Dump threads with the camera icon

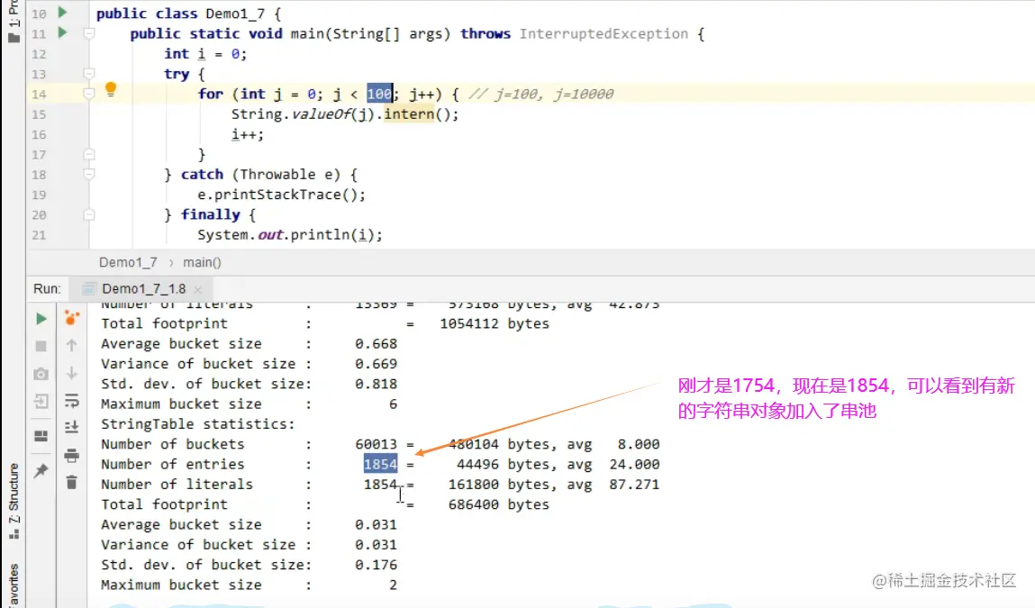pos(41,374)
